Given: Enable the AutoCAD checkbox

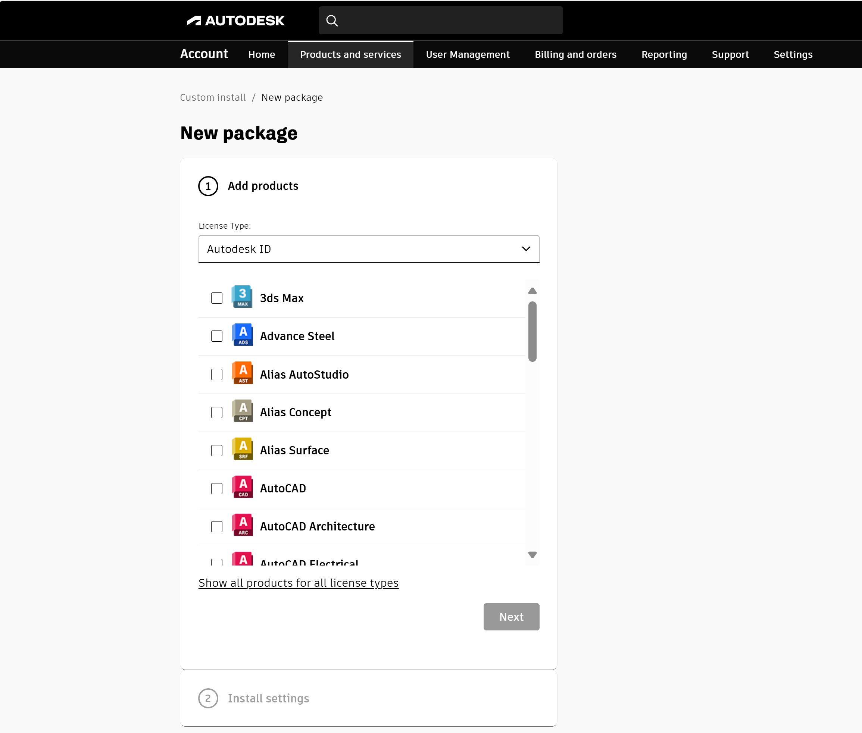Looking at the screenshot, I should (x=216, y=488).
